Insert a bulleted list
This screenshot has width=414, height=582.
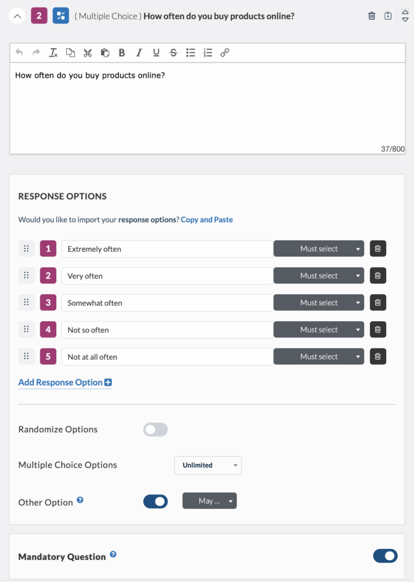tap(191, 53)
